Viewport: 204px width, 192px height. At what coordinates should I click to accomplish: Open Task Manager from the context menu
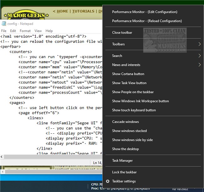tap(122, 161)
